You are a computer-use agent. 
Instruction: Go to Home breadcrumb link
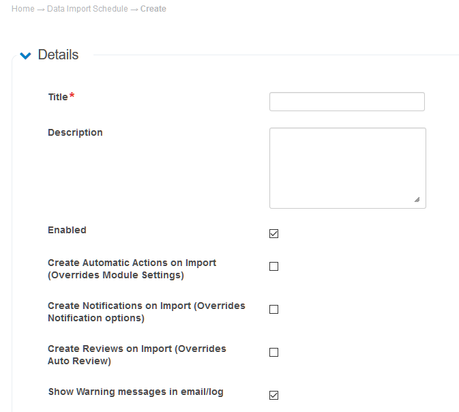coord(23,9)
